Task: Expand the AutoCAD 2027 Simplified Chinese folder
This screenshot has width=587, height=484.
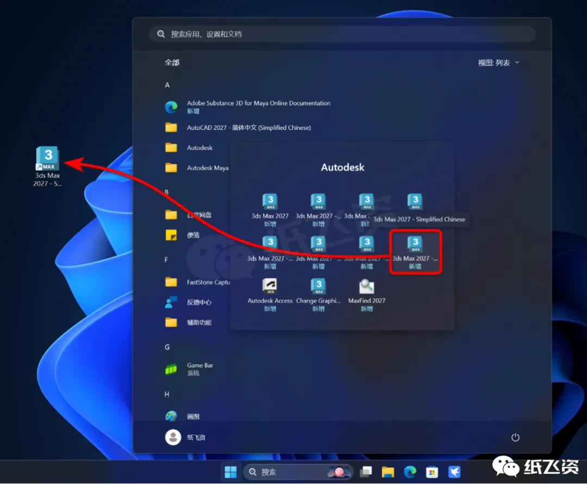Action: 238,127
